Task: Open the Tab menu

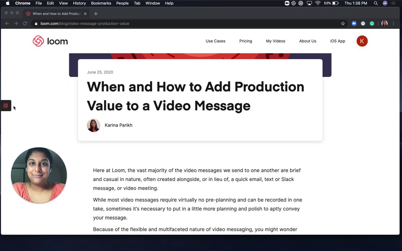Action: (137, 3)
